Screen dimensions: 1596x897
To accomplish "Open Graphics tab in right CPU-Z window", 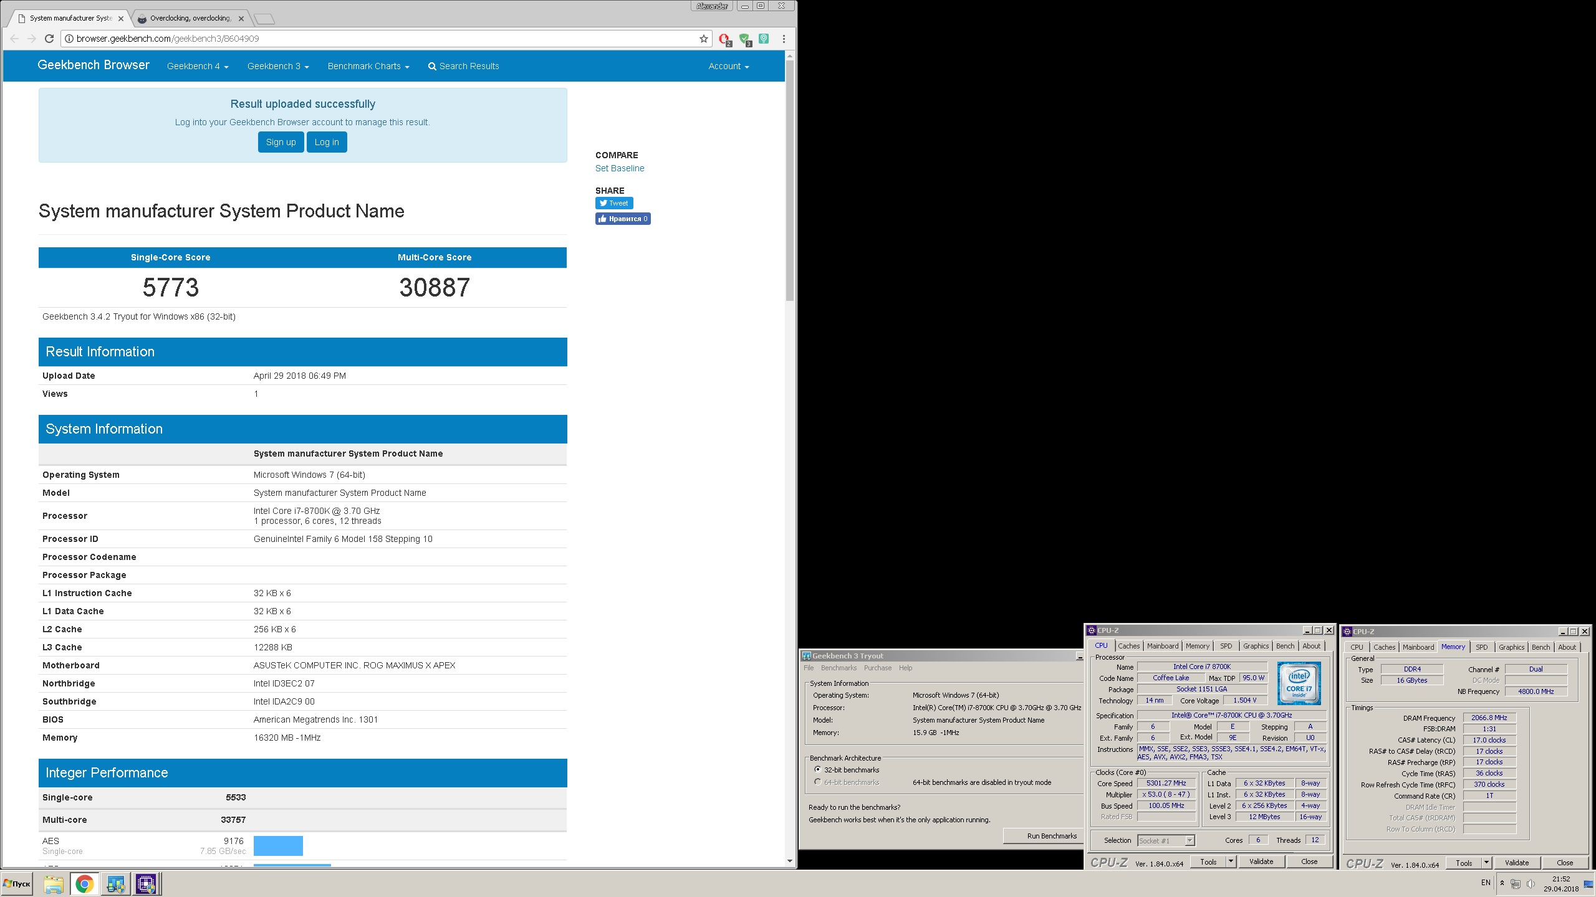I will pos(1511,647).
